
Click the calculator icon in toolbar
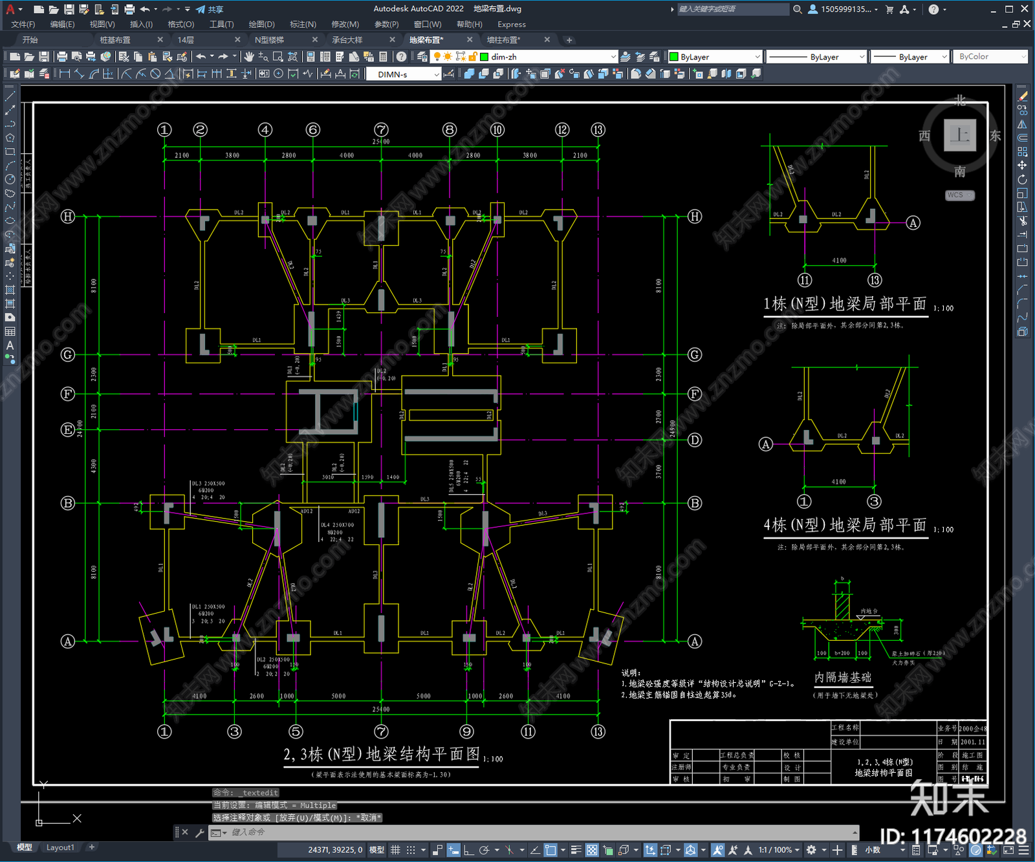click(x=383, y=57)
